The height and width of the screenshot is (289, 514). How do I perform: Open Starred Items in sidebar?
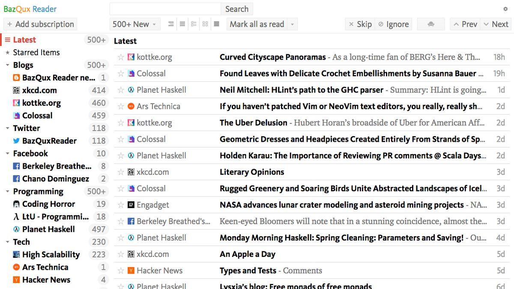click(55, 53)
